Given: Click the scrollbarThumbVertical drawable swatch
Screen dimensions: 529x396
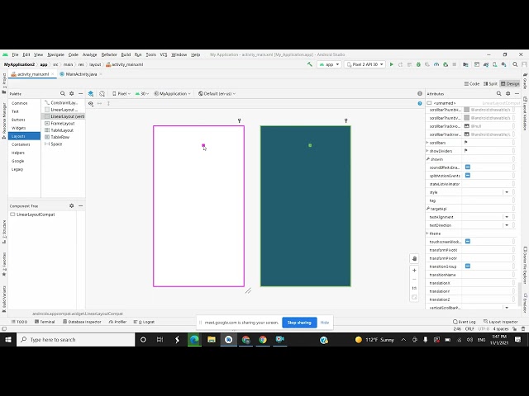Looking at the screenshot, I should (x=466, y=118).
